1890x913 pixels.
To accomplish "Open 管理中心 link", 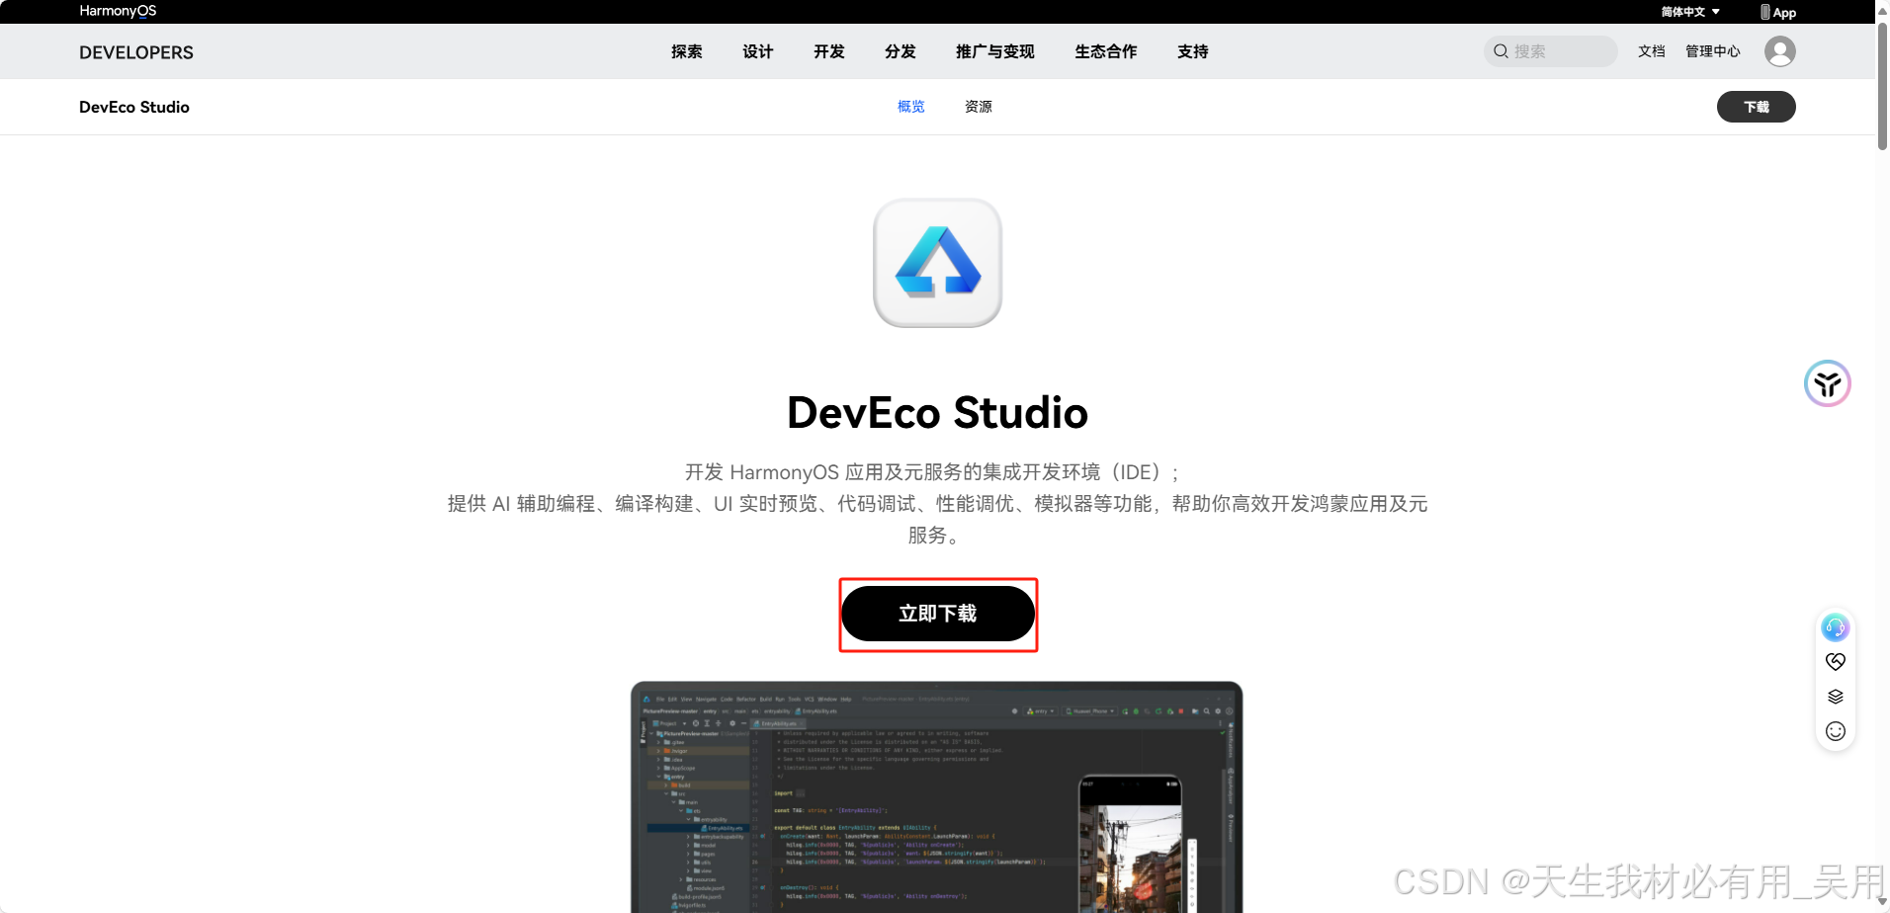I will 1713,51.
